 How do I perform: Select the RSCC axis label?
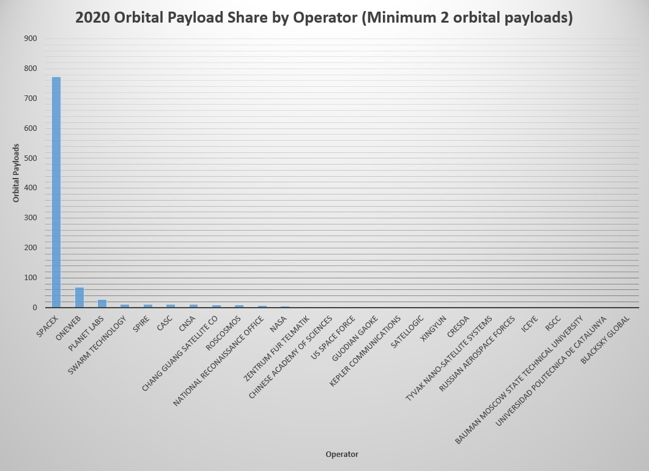[553, 323]
